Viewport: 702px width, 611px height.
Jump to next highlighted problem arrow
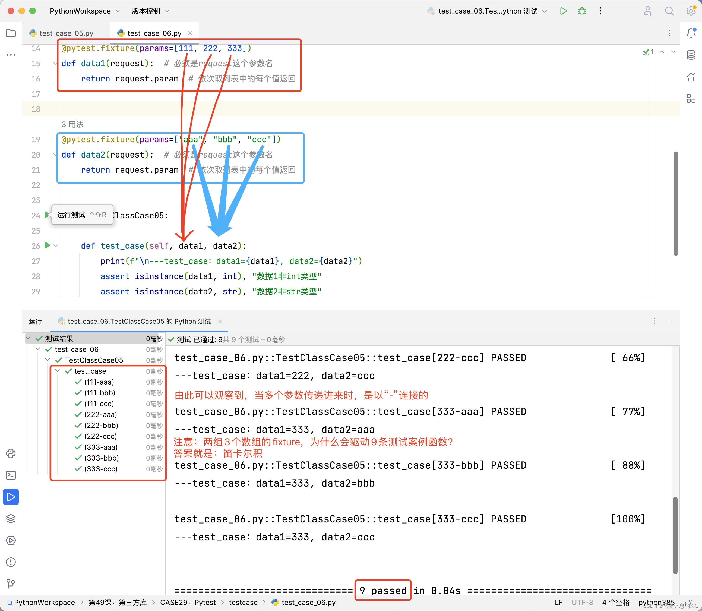click(x=673, y=52)
